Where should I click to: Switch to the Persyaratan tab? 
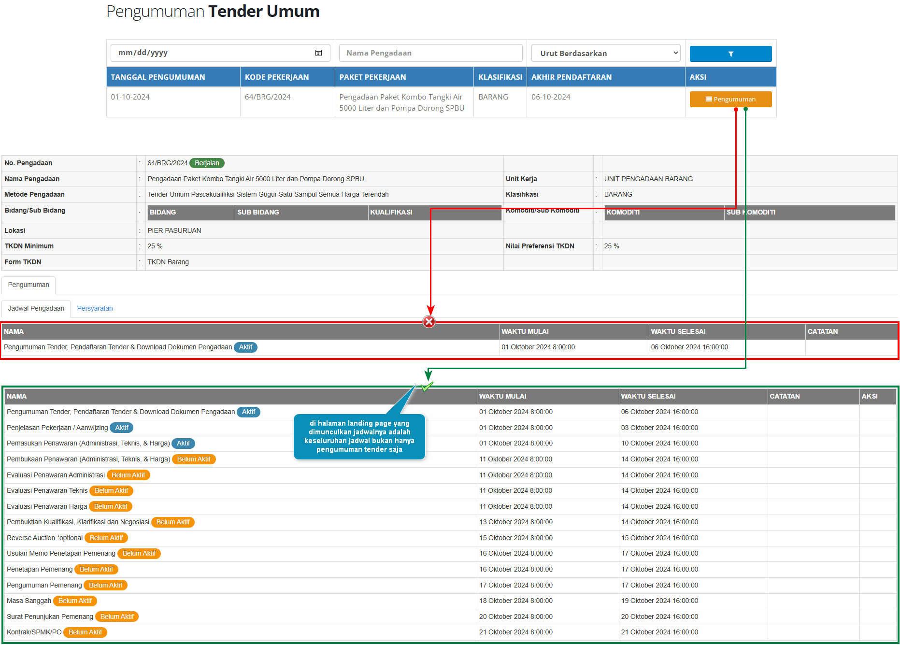click(95, 308)
